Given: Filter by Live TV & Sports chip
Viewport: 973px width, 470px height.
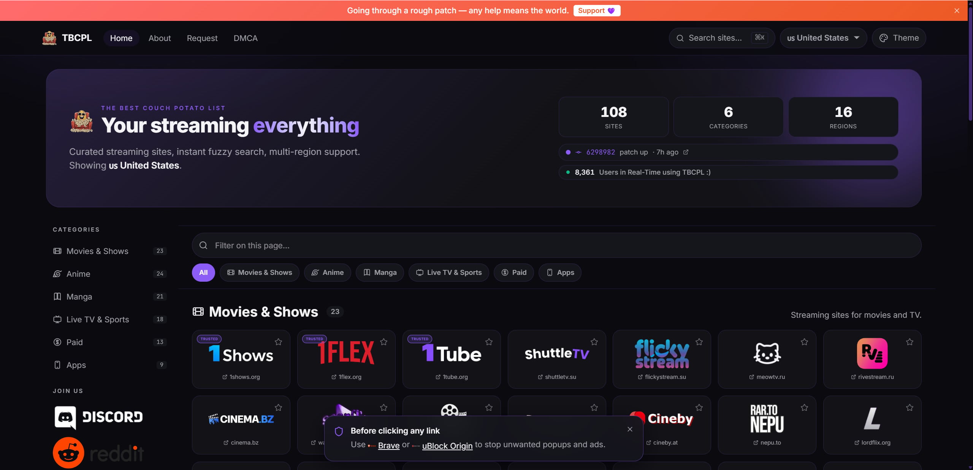Looking at the screenshot, I should click(448, 273).
